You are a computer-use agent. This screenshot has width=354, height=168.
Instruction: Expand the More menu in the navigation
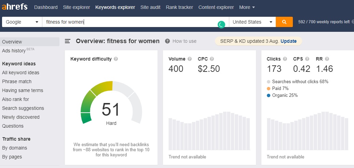click(x=247, y=7)
